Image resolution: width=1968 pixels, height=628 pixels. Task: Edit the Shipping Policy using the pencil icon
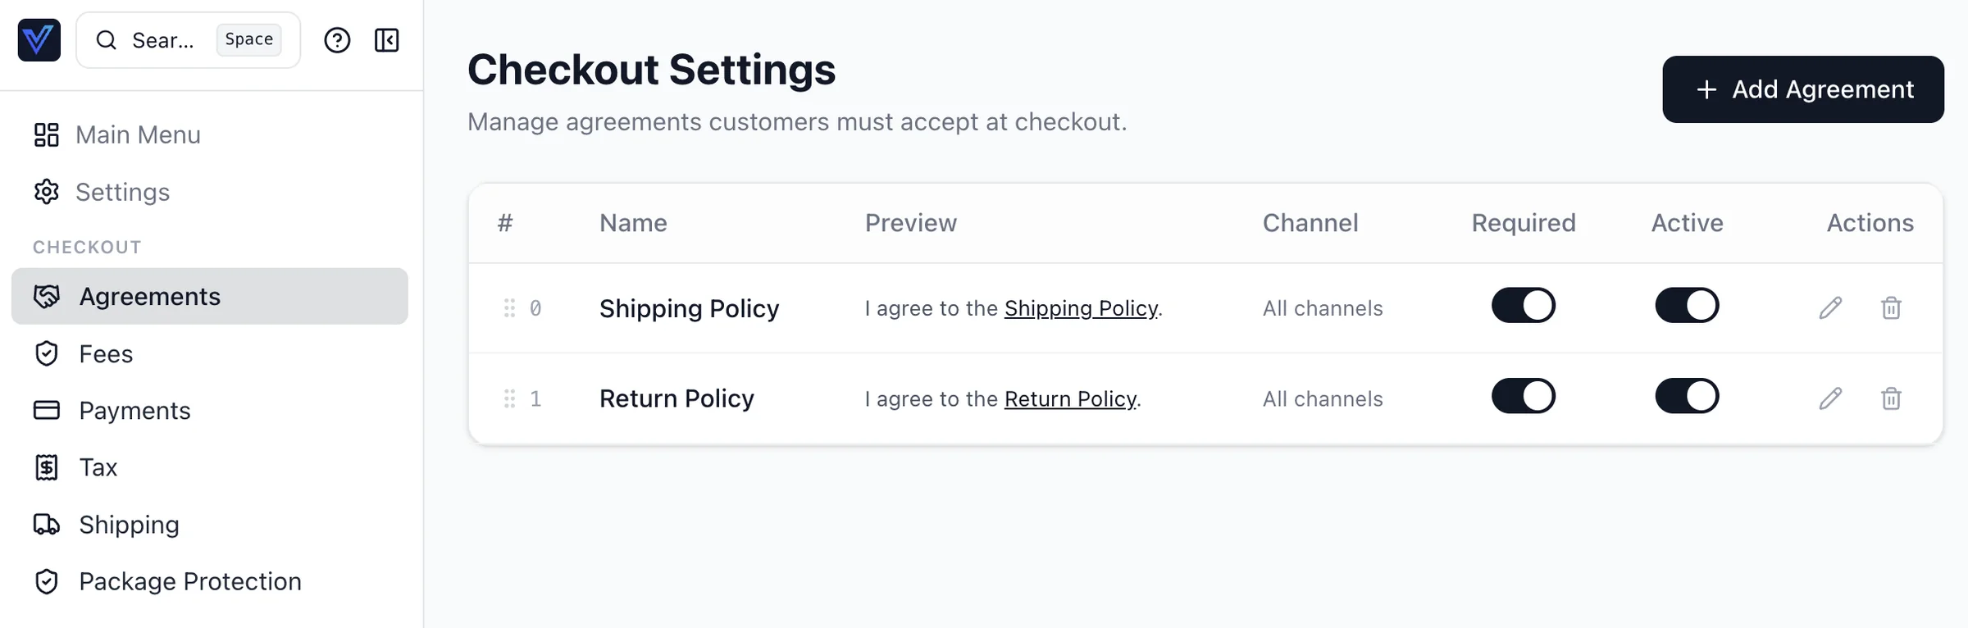[x=1829, y=308]
